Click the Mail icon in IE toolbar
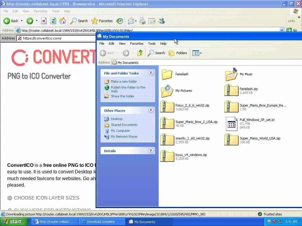This screenshot has width=302, height=226. (131, 21)
